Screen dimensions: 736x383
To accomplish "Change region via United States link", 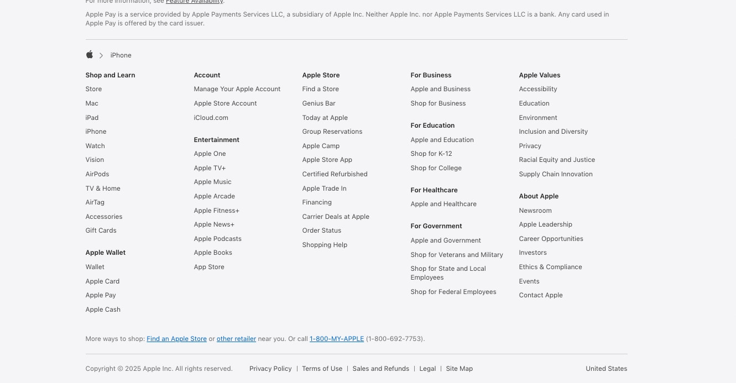I will click(606, 369).
